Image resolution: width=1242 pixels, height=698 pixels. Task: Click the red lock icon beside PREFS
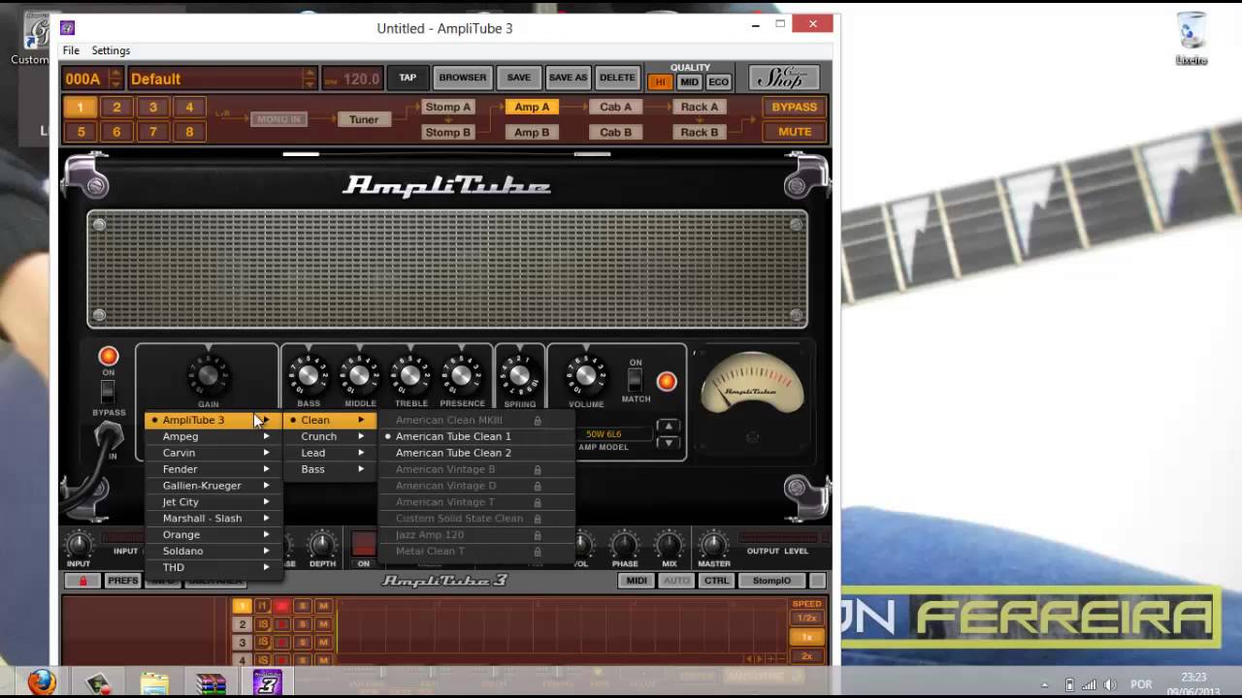click(x=82, y=581)
